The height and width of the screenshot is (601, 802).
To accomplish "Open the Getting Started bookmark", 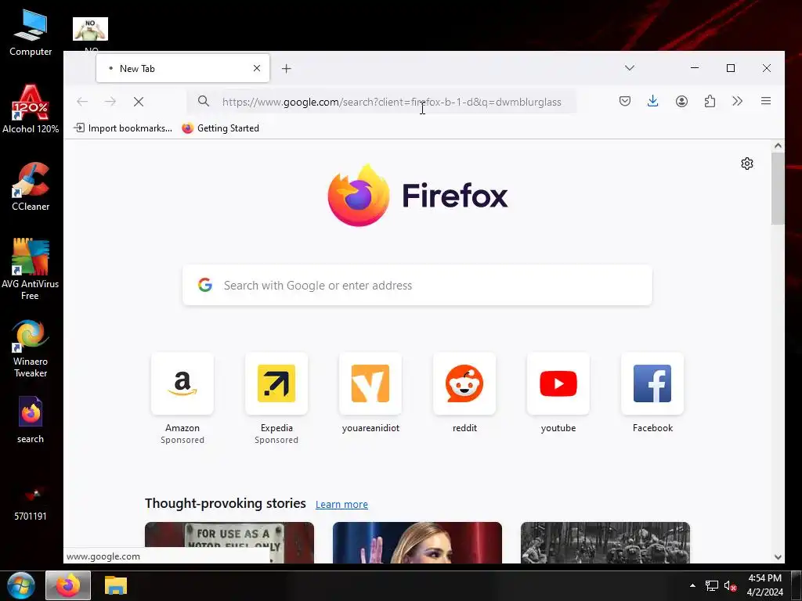I will point(220,128).
